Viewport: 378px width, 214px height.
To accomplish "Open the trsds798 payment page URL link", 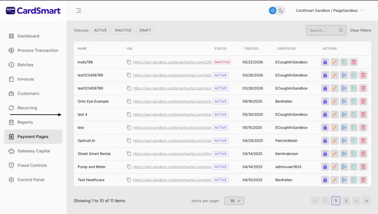I will (172, 62).
